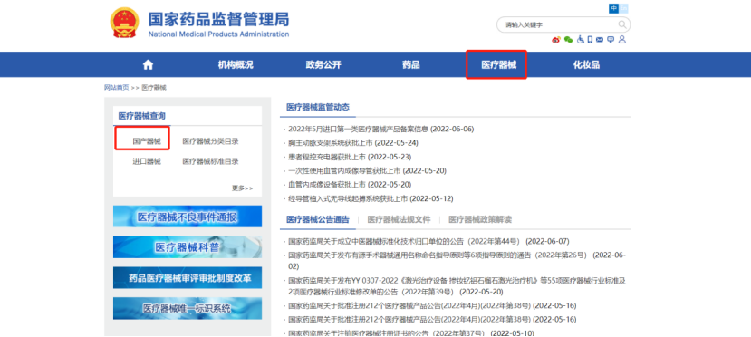Click the home icon in navigation bar
The width and height of the screenshot is (751, 337).
pos(148,64)
